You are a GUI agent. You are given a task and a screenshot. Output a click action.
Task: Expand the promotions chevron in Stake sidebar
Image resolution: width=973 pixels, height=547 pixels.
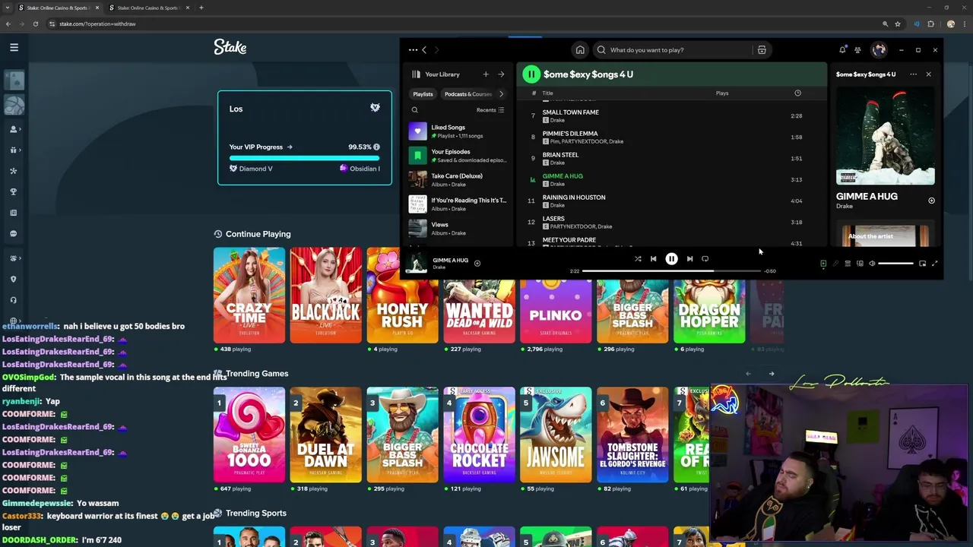pyautogui.click(x=21, y=150)
